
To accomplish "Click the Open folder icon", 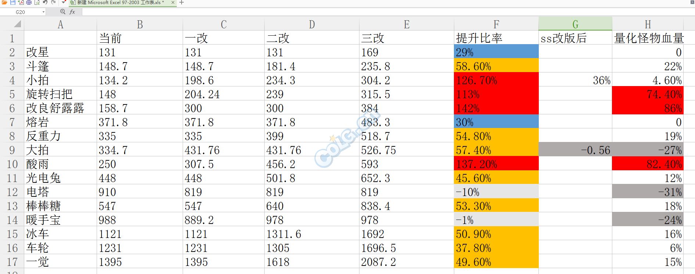I will (x=4, y=2).
